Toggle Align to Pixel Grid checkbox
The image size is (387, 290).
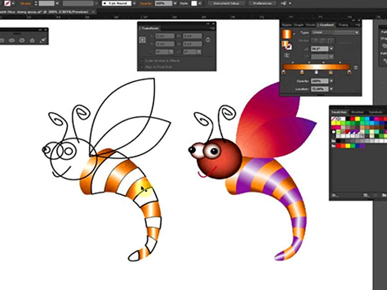(x=141, y=67)
